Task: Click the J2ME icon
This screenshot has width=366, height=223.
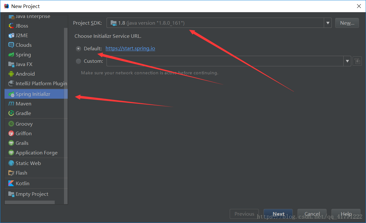Action: tap(11, 36)
